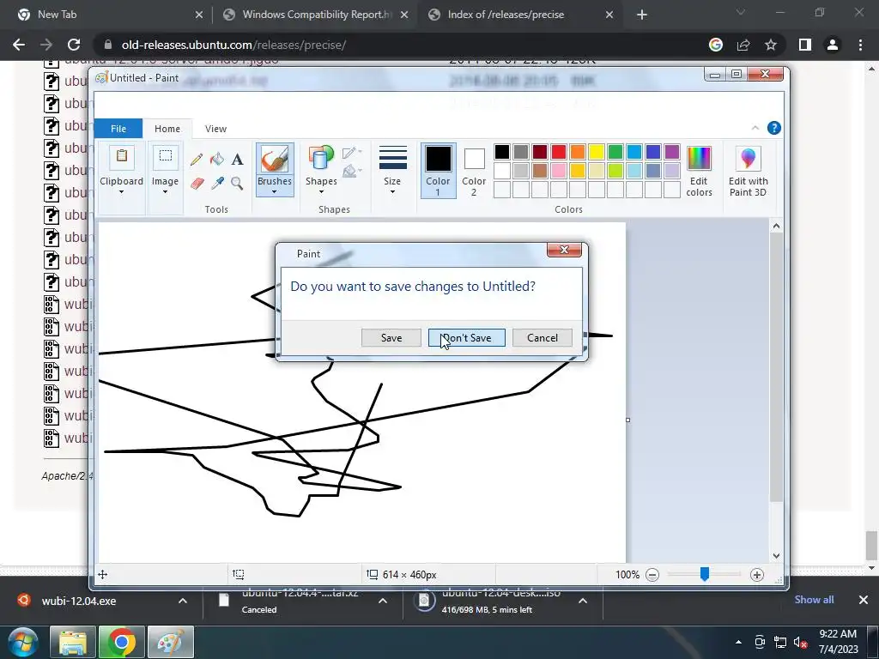
Task: Open Edit colors dialog
Action: [x=699, y=171]
